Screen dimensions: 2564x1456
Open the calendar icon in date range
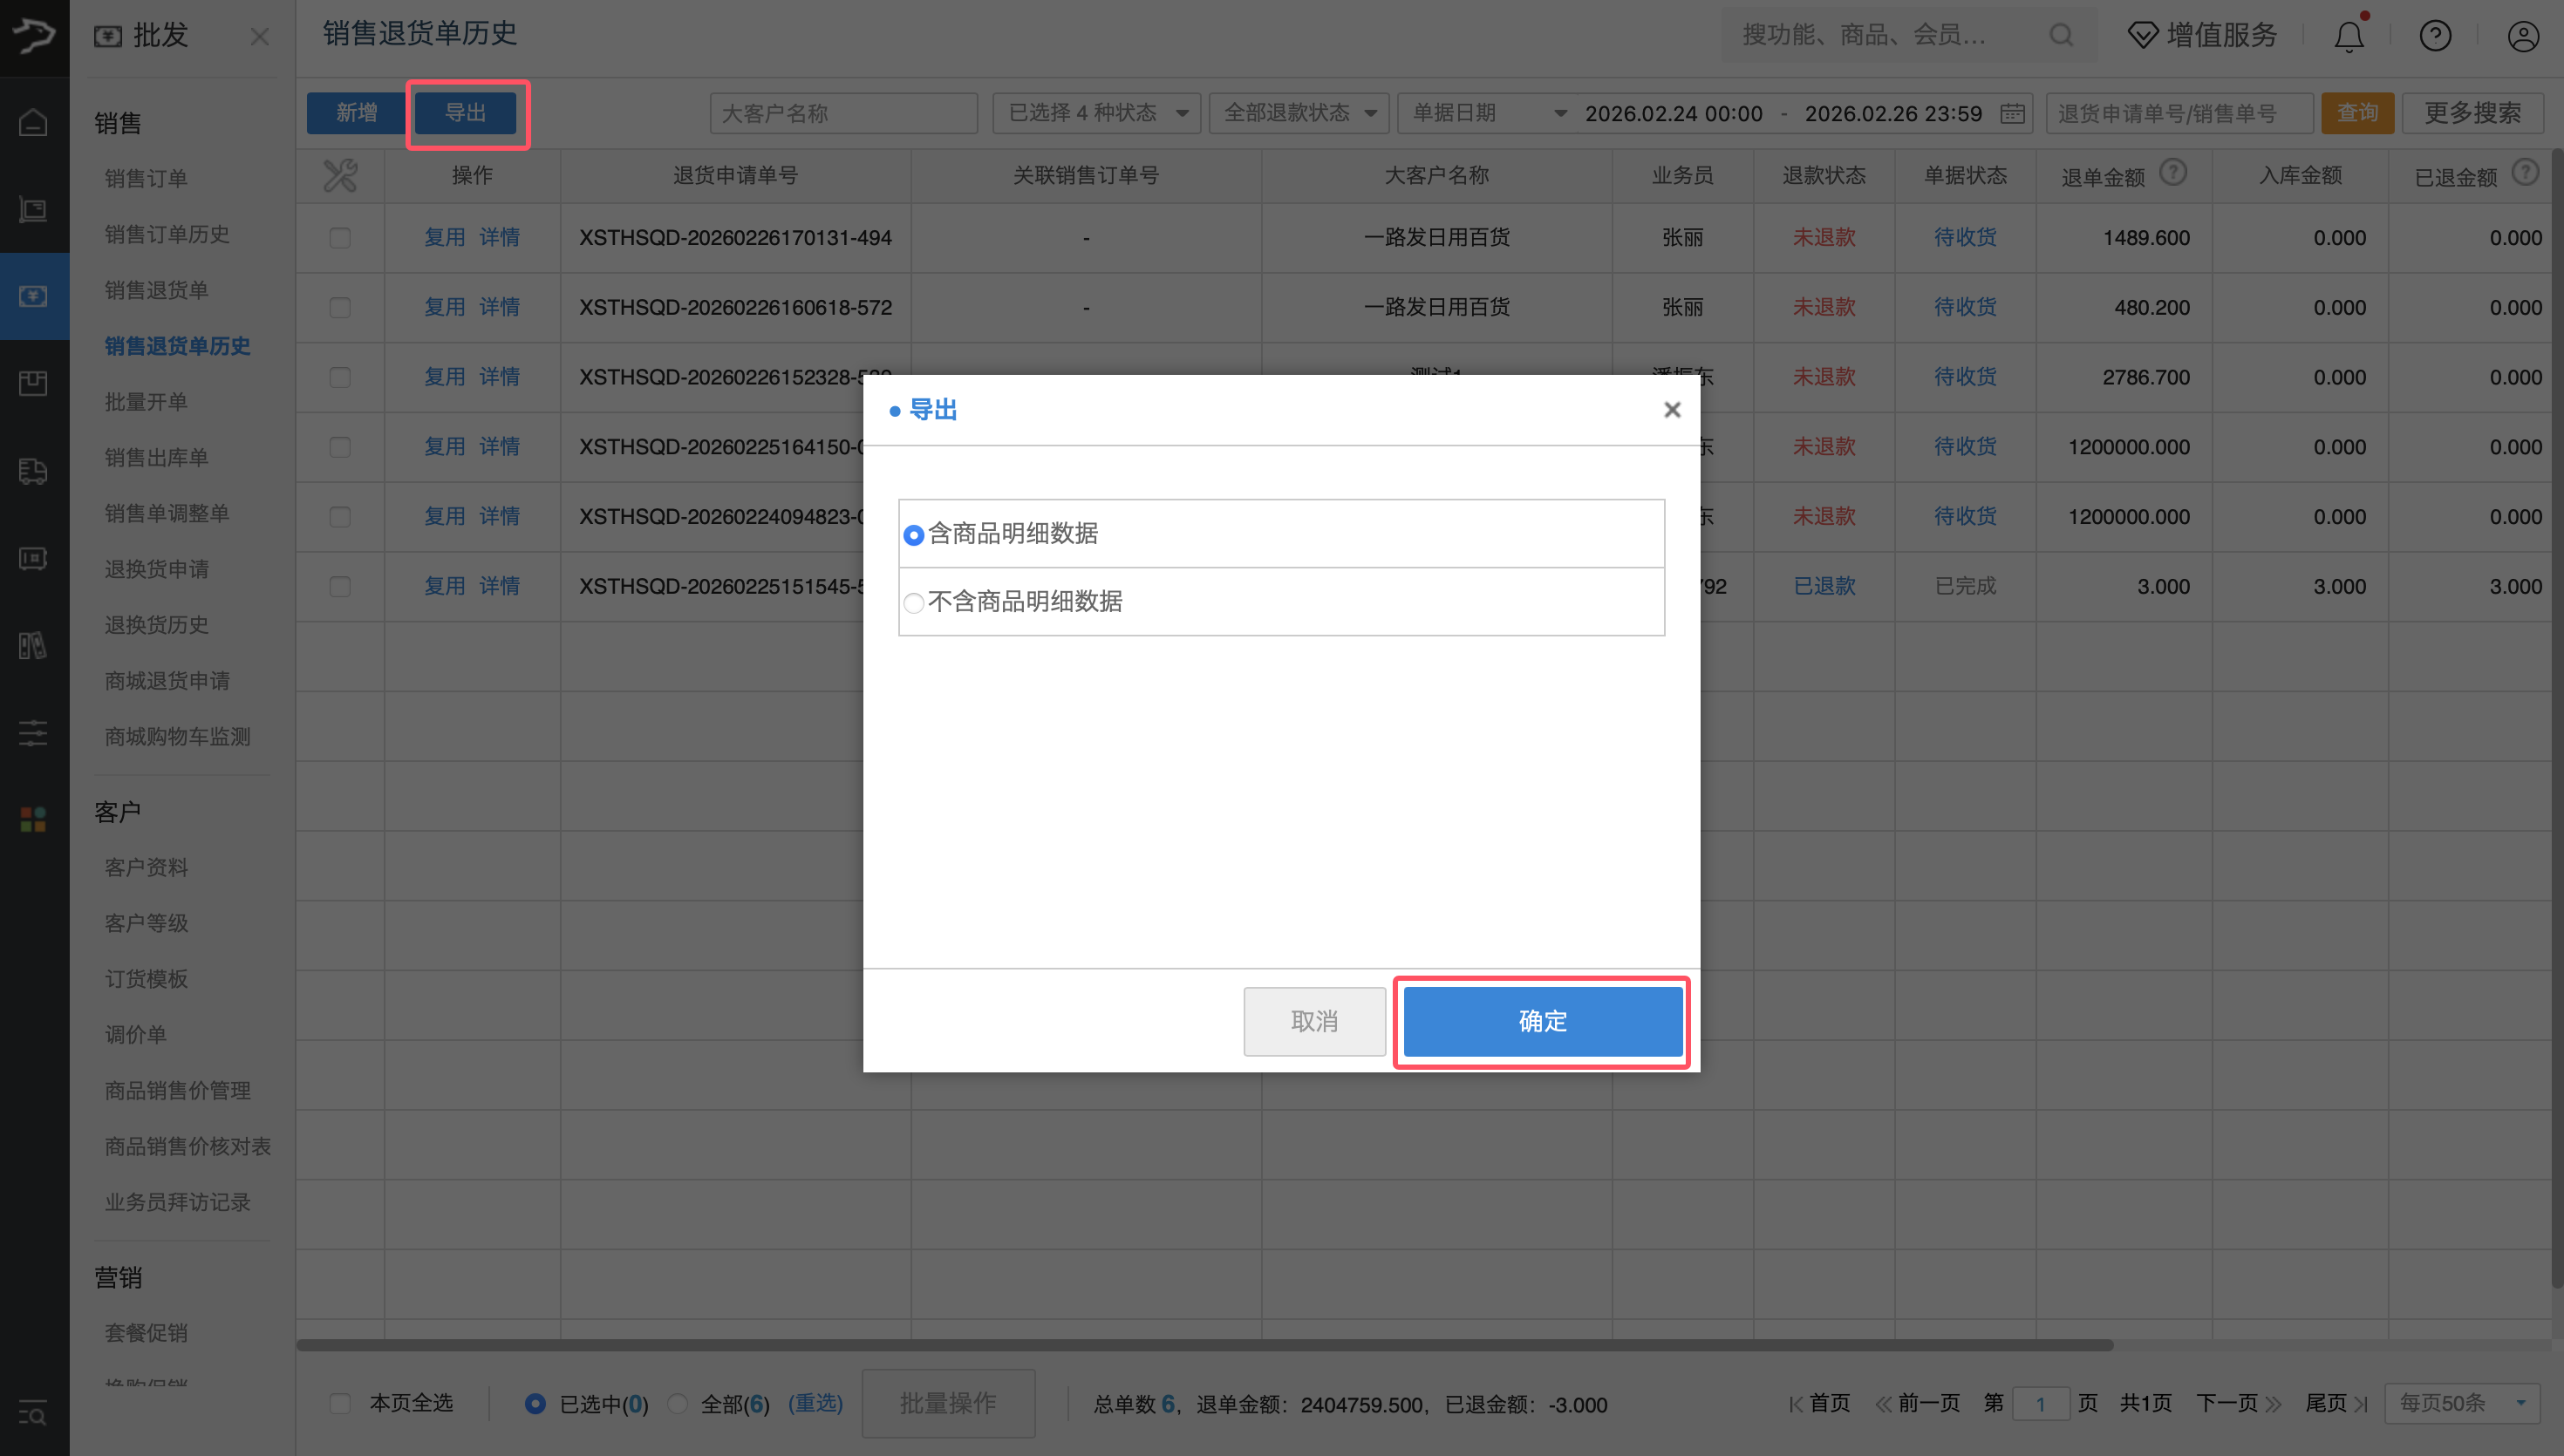[2012, 113]
